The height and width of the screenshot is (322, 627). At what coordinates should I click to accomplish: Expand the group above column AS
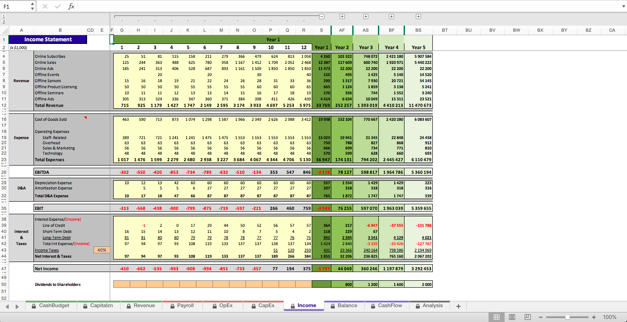pyautogui.click(x=366, y=17)
